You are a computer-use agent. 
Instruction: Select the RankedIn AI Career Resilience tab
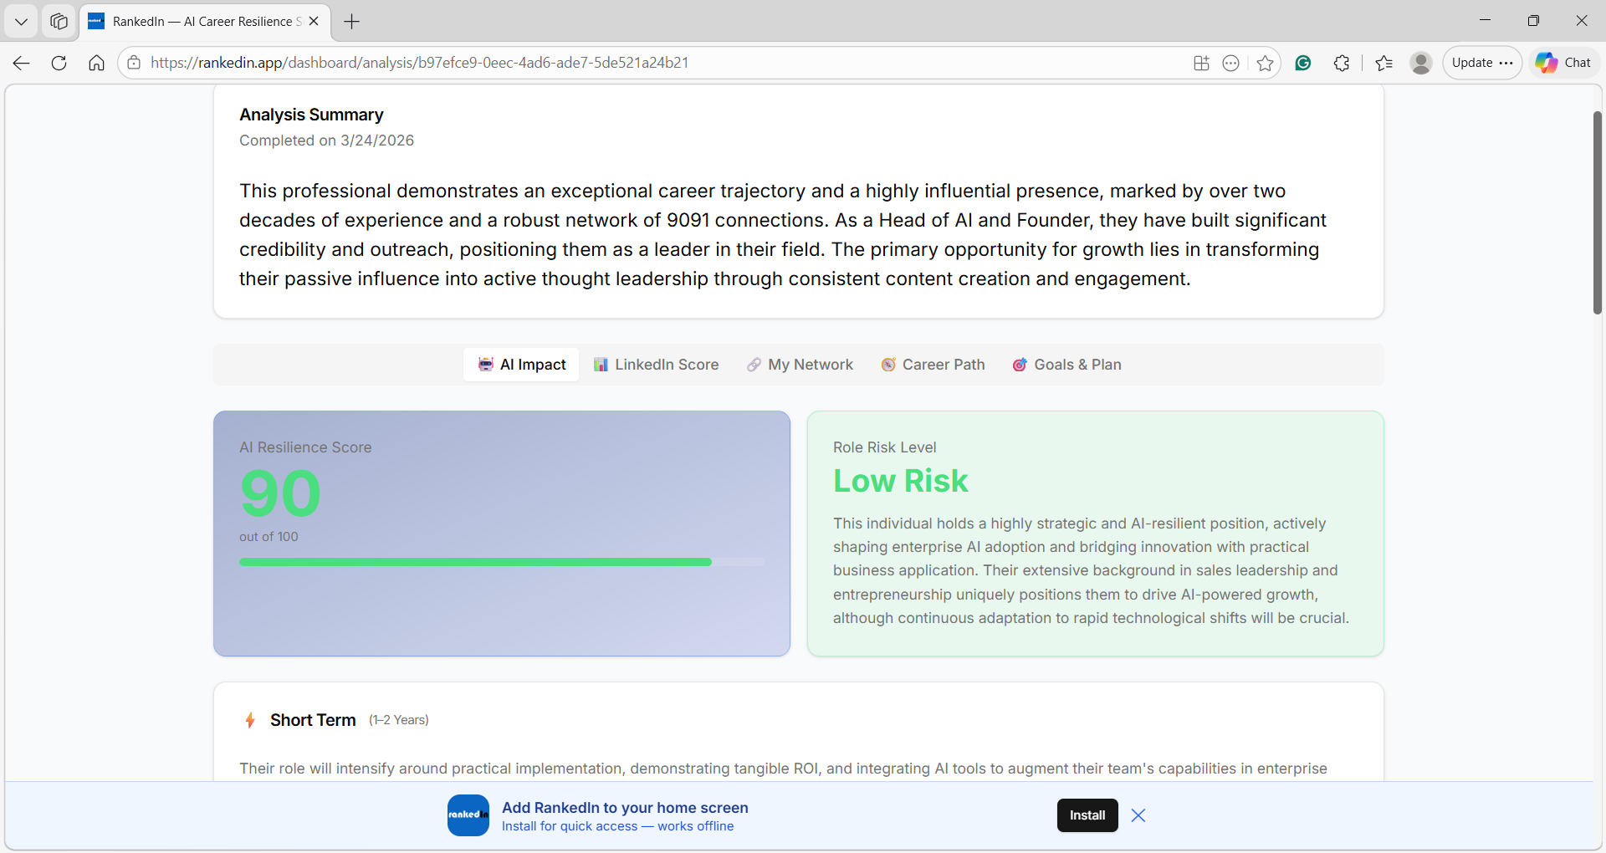(x=205, y=22)
